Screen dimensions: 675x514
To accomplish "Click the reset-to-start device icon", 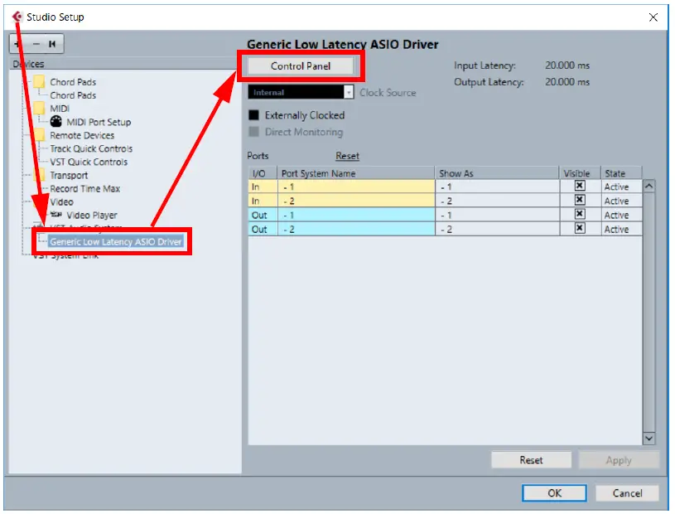I will click(x=52, y=44).
